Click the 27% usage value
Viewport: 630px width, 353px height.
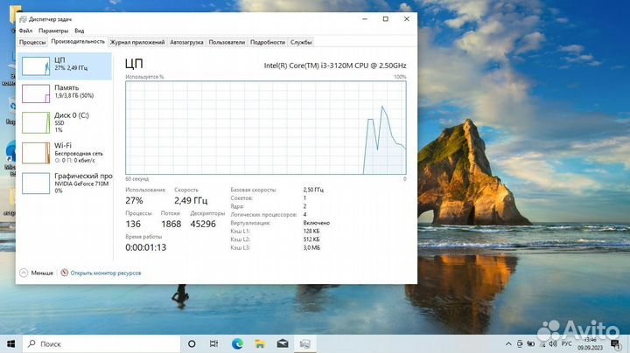pyautogui.click(x=134, y=201)
